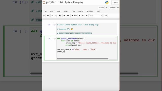Click the '# lesson 27:' comment line
Viewport: 162px width, 91px height.
(65, 29)
